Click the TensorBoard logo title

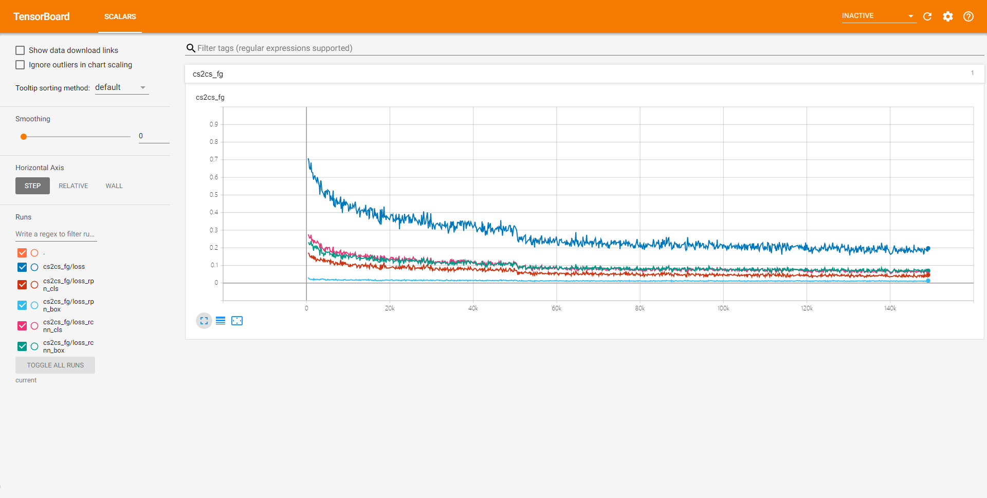click(x=42, y=16)
